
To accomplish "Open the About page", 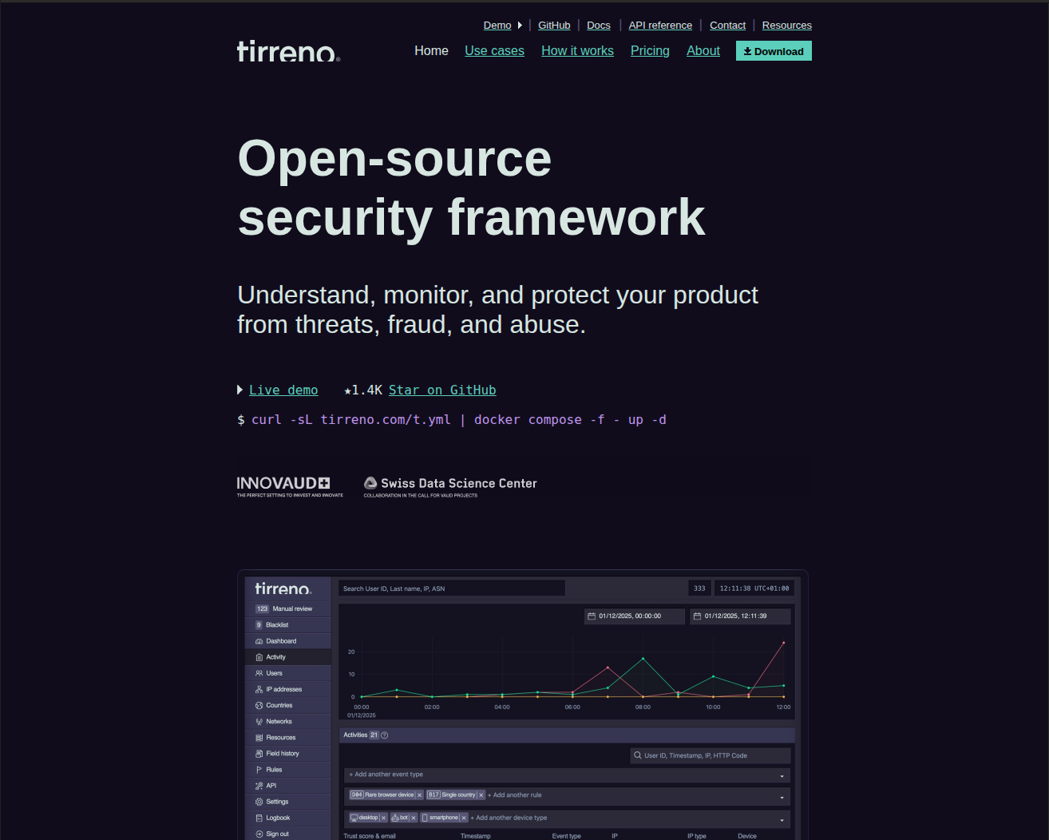I will click(x=703, y=51).
